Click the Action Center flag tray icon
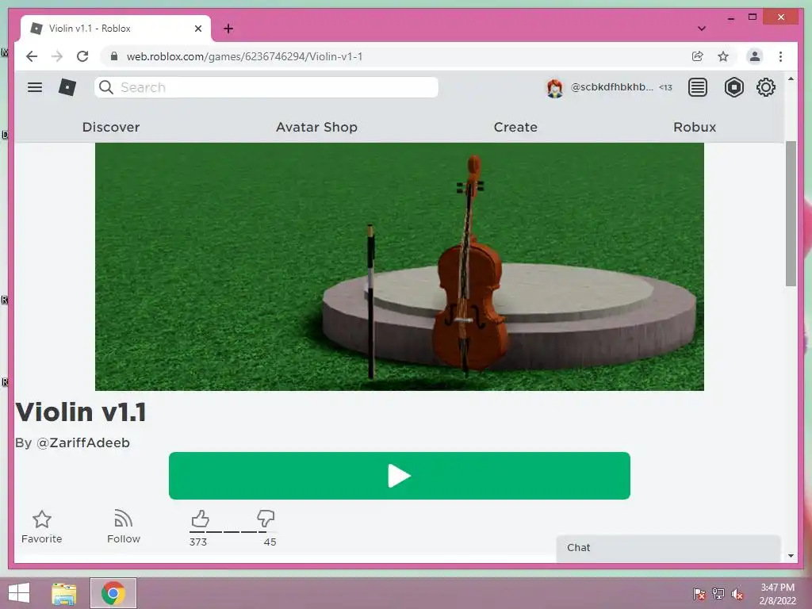The width and height of the screenshot is (812, 609). point(699,594)
